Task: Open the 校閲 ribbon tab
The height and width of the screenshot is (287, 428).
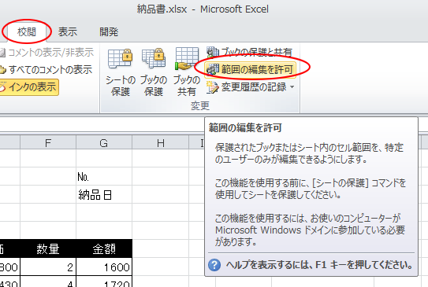Action: 27,32
